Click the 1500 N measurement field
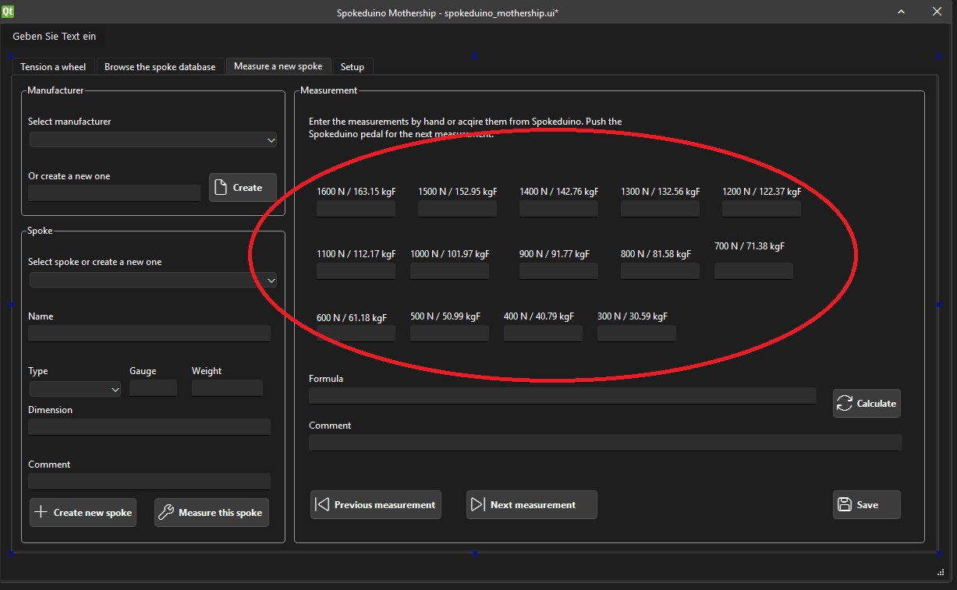The image size is (957, 590). 457,209
